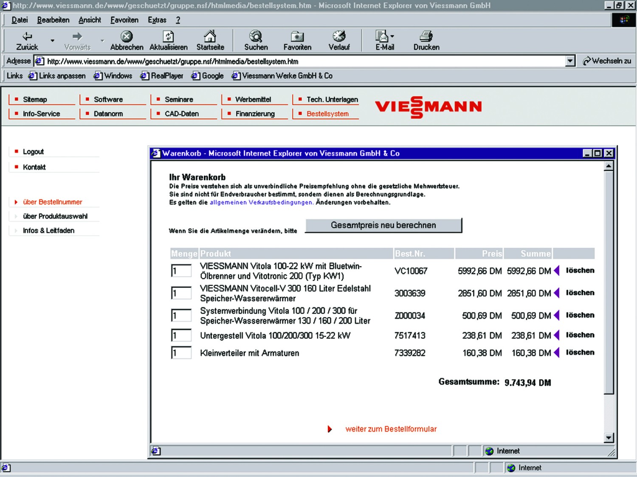Screen dimensions: 637x477
Task: Open the Verlauf history icon
Action: [339, 36]
